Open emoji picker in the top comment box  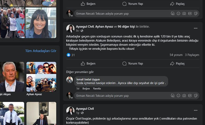pyautogui.click(x=178, y=14)
